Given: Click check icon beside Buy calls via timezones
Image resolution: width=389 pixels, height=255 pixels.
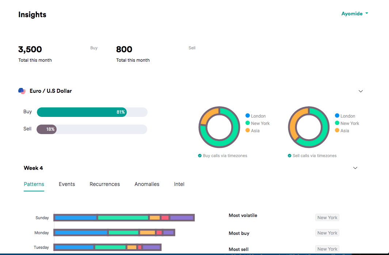Looking at the screenshot, I should pyautogui.click(x=200, y=156).
